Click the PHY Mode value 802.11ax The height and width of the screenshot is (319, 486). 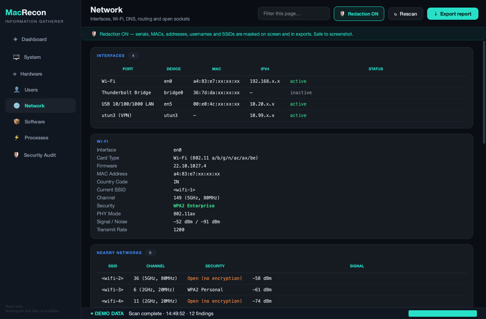point(185,214)
